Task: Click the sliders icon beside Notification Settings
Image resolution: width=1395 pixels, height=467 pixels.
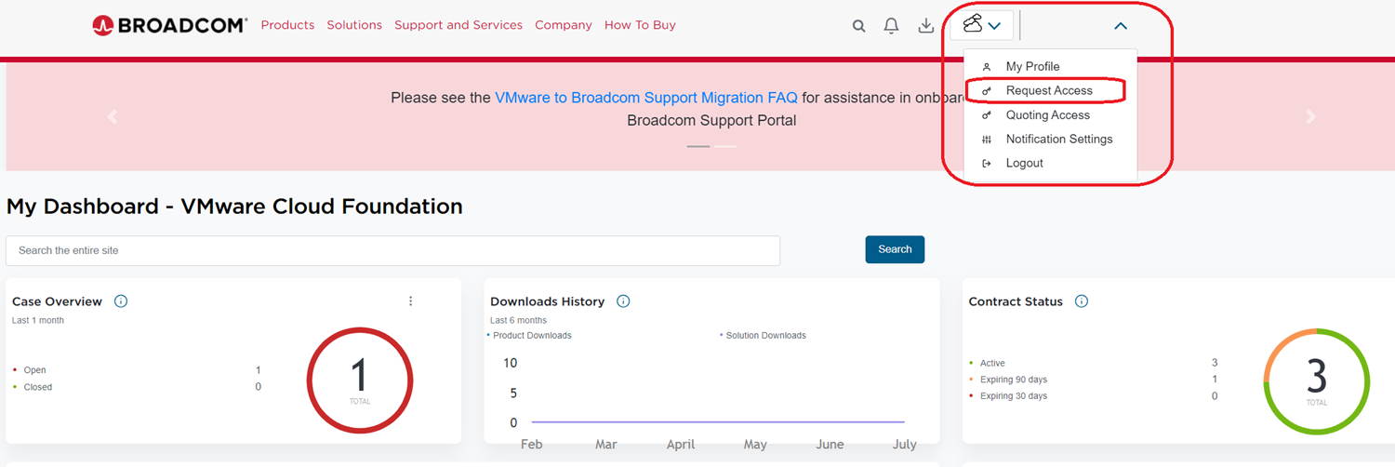Action: click(x=987, y=140)
